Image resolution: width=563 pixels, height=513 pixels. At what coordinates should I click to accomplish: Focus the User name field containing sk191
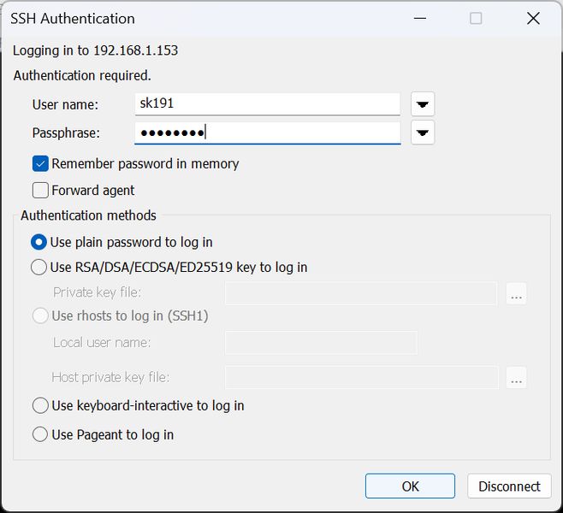(268, 104)
